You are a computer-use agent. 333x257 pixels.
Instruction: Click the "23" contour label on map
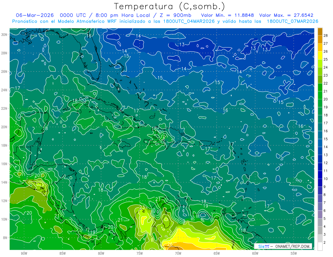click(142, 207)
